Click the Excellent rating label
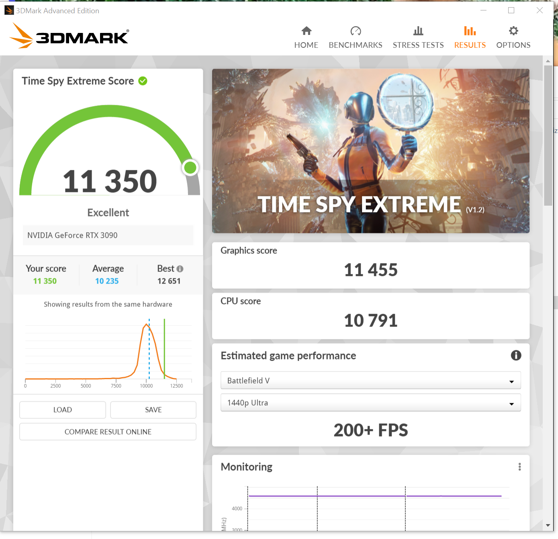The image size is (558, 539). click(108, 212)
